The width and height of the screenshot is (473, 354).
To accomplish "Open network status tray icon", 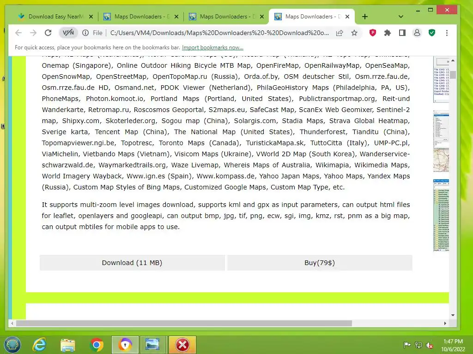I will [x=418, y=345].
